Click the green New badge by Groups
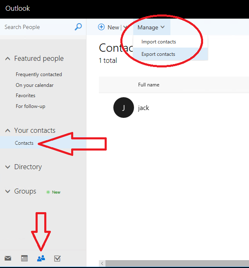 tap(53, 192)
